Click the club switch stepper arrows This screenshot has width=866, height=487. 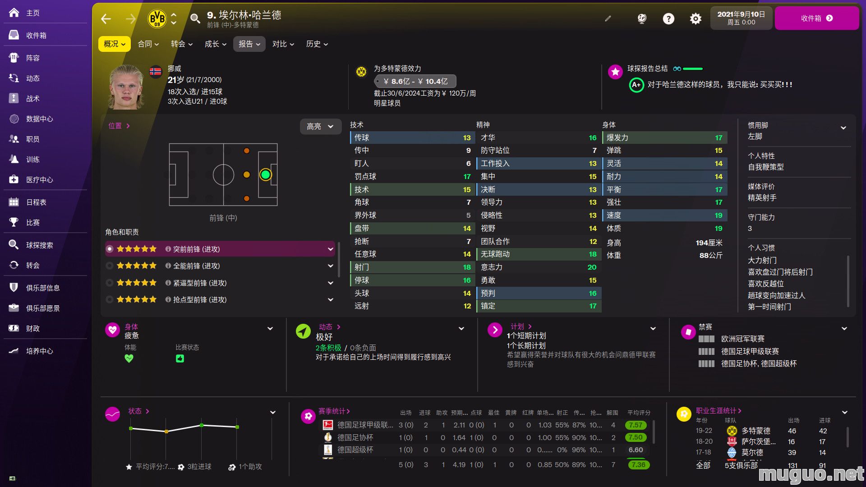click(x=174, y=18)
